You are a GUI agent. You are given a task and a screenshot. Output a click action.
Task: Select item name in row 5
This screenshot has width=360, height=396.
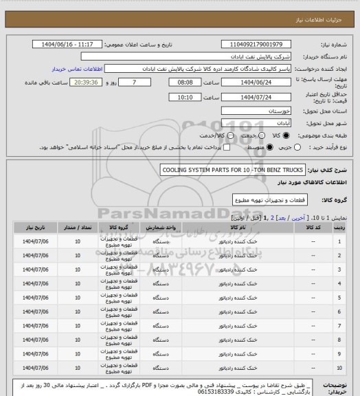[238, 298]
